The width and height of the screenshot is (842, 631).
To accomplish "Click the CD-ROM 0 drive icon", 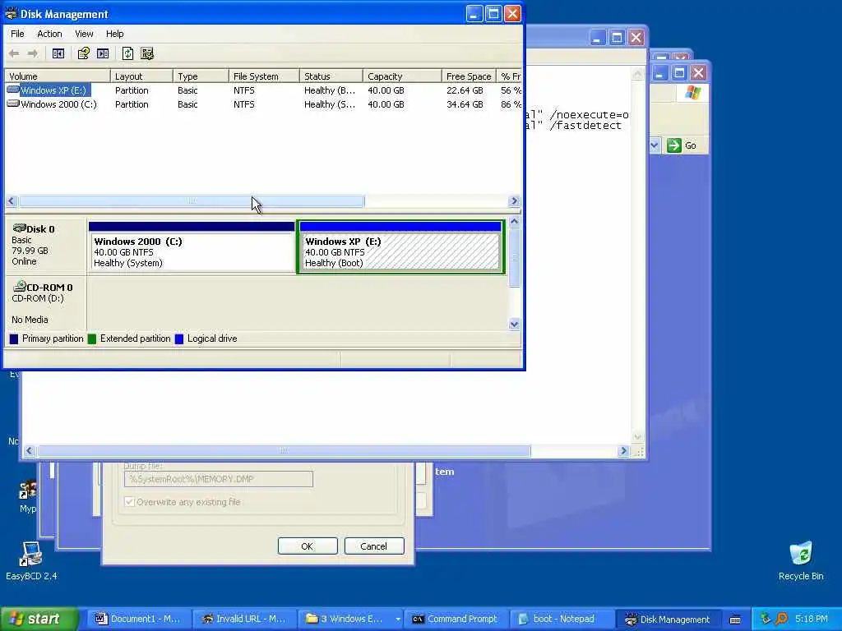I will (20, 287).
